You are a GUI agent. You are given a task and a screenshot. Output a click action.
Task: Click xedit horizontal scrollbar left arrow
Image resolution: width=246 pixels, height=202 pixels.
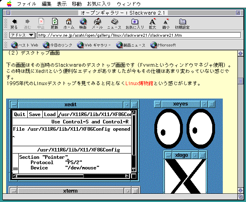[14, 176]
